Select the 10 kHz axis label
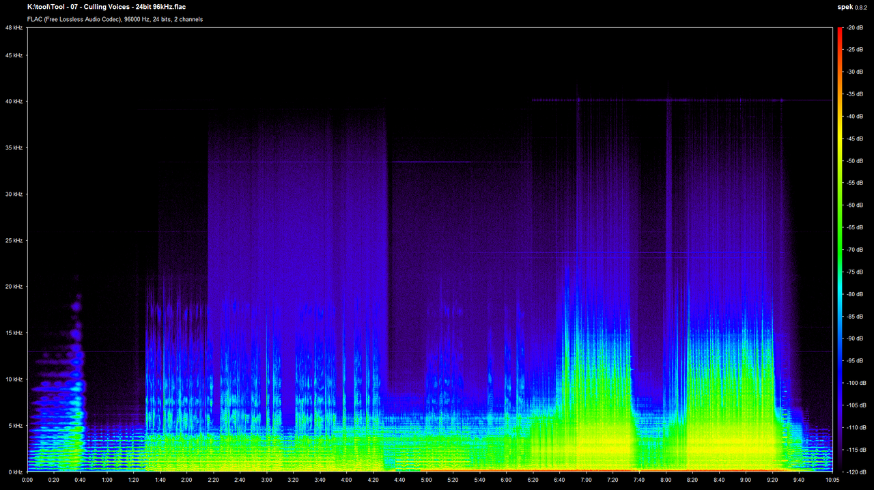Screen dimensions: 874x490 pos(14,379)
